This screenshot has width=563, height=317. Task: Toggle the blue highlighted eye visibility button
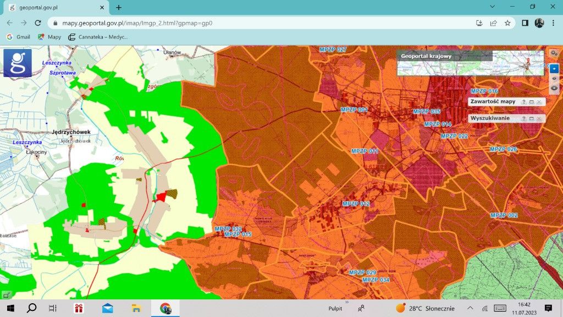tap(554, 68)
